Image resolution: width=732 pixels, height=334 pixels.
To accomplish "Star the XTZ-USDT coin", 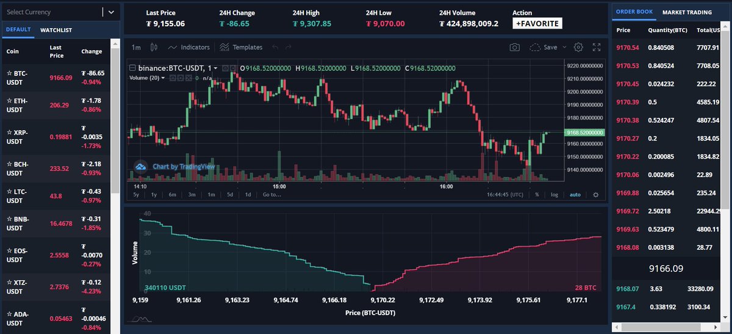I will pyautogui.click(x=9, y=283).
